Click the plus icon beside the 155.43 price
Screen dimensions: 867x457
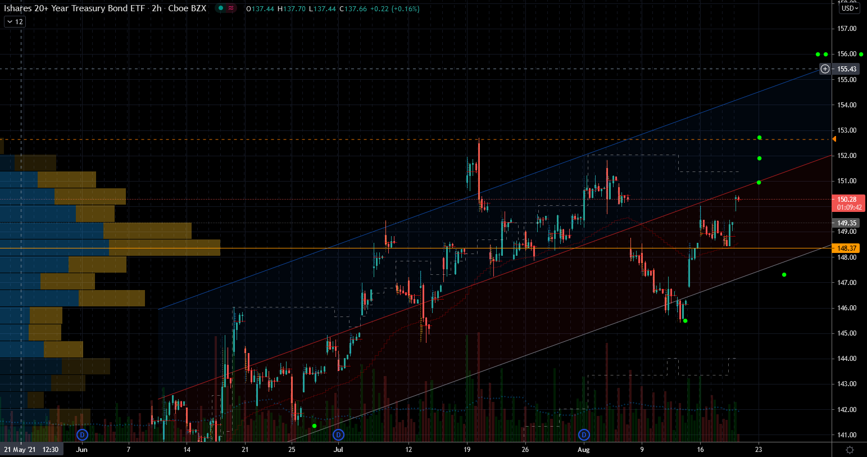[x=825, y=69]
